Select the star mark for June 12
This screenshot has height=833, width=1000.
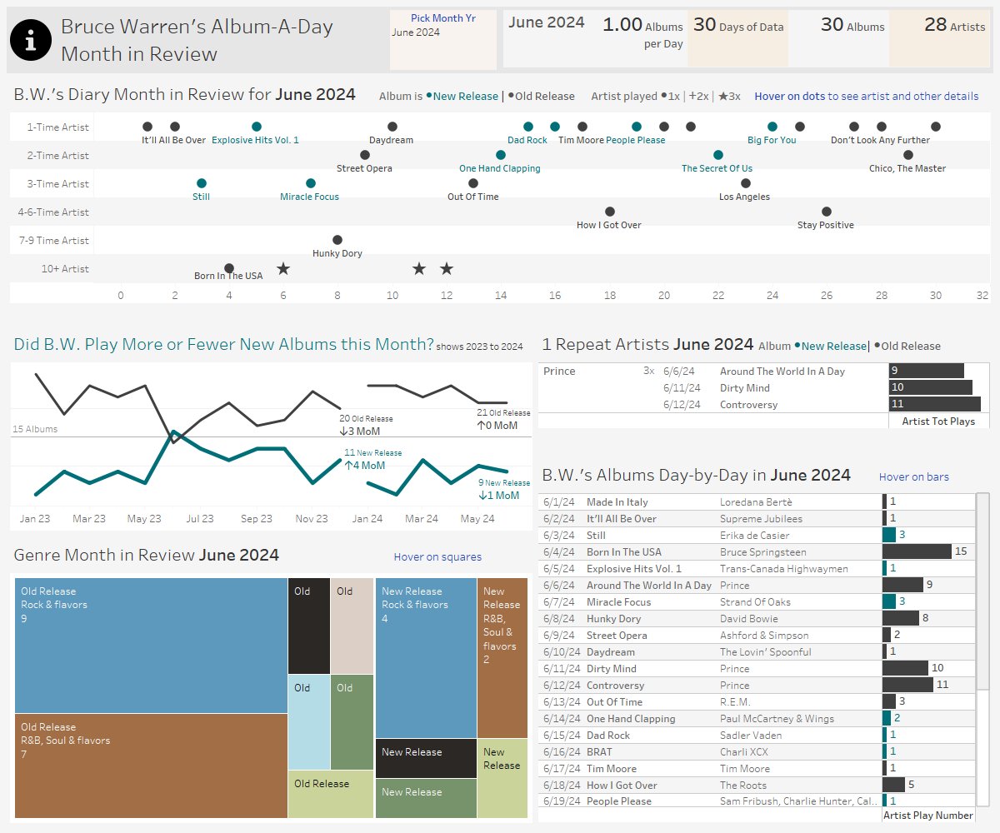(x=447, y=268)
